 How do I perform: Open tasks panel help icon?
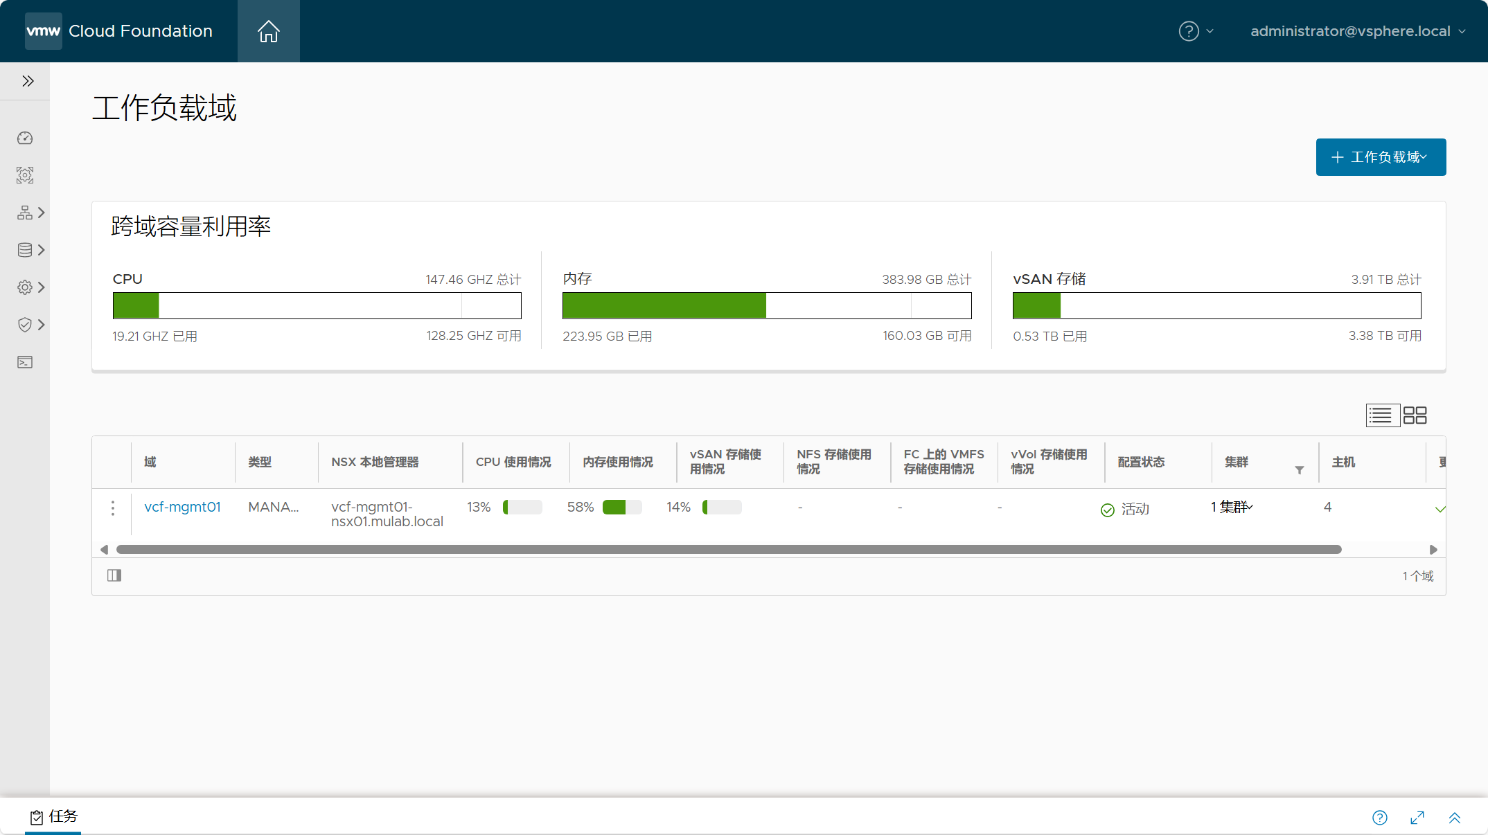[1380, 818]
